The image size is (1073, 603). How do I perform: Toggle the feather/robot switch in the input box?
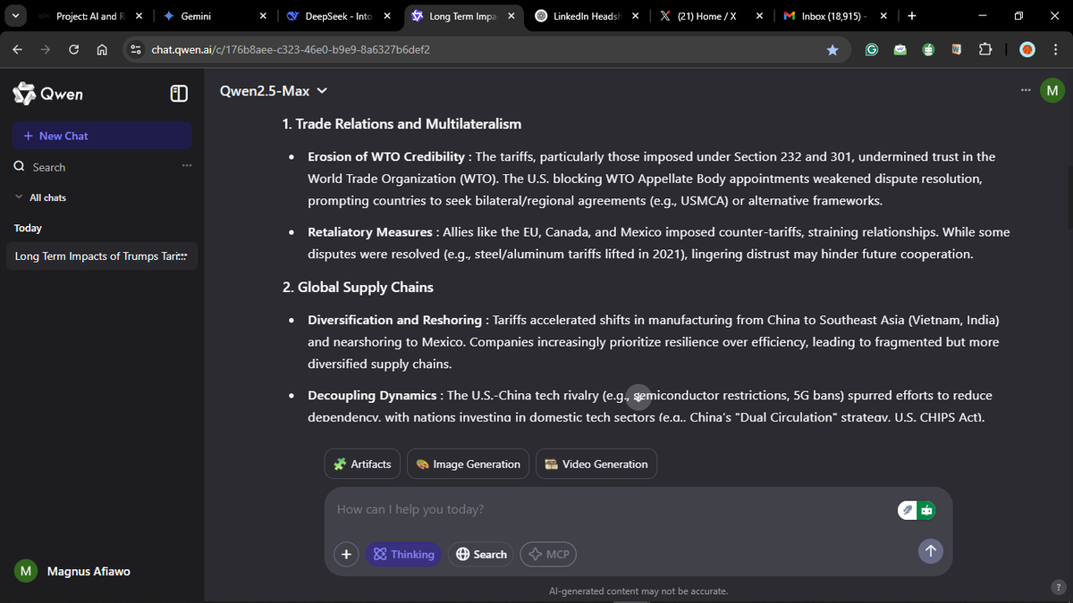click(x=917, y=509)
